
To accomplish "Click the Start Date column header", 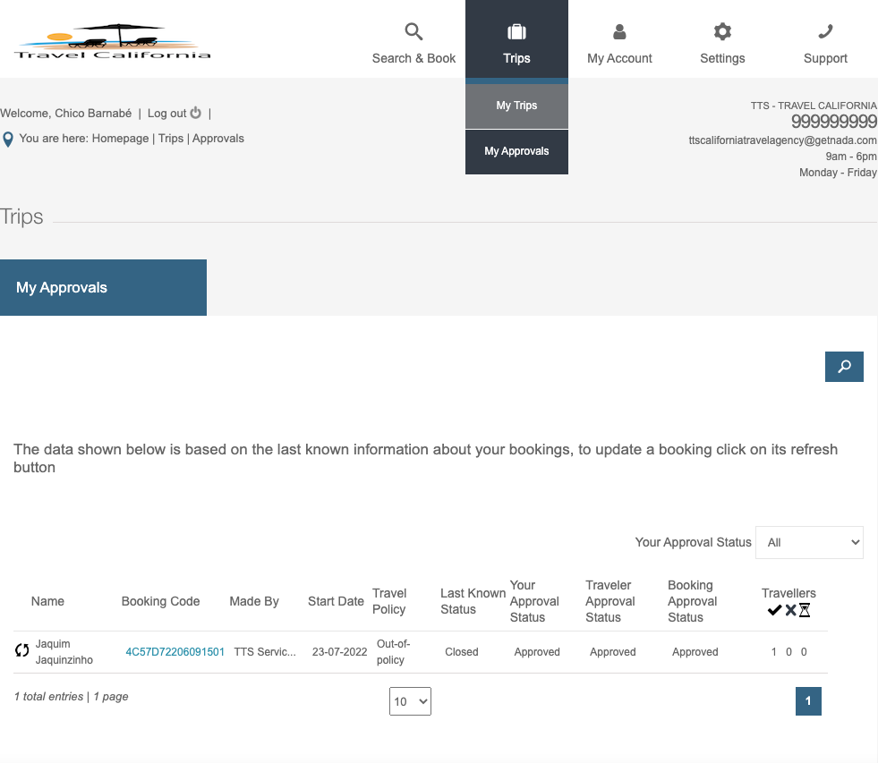I will pos(336,601).
